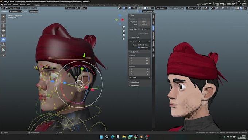Open the Window menu
The image size is (248, 140).
click(23, 5)
